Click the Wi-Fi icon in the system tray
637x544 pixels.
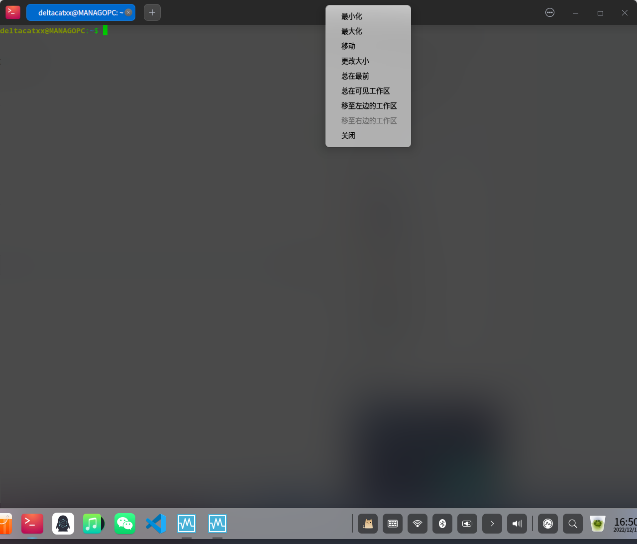pos(417,523)
